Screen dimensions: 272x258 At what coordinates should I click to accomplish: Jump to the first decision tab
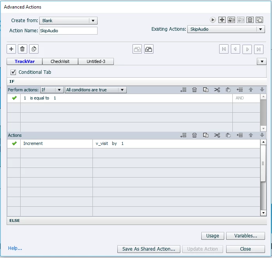(x=224, y=49)
